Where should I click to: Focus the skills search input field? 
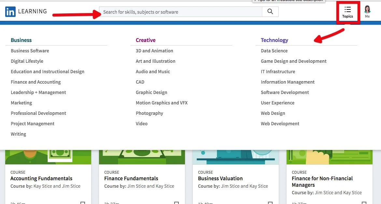180,12
